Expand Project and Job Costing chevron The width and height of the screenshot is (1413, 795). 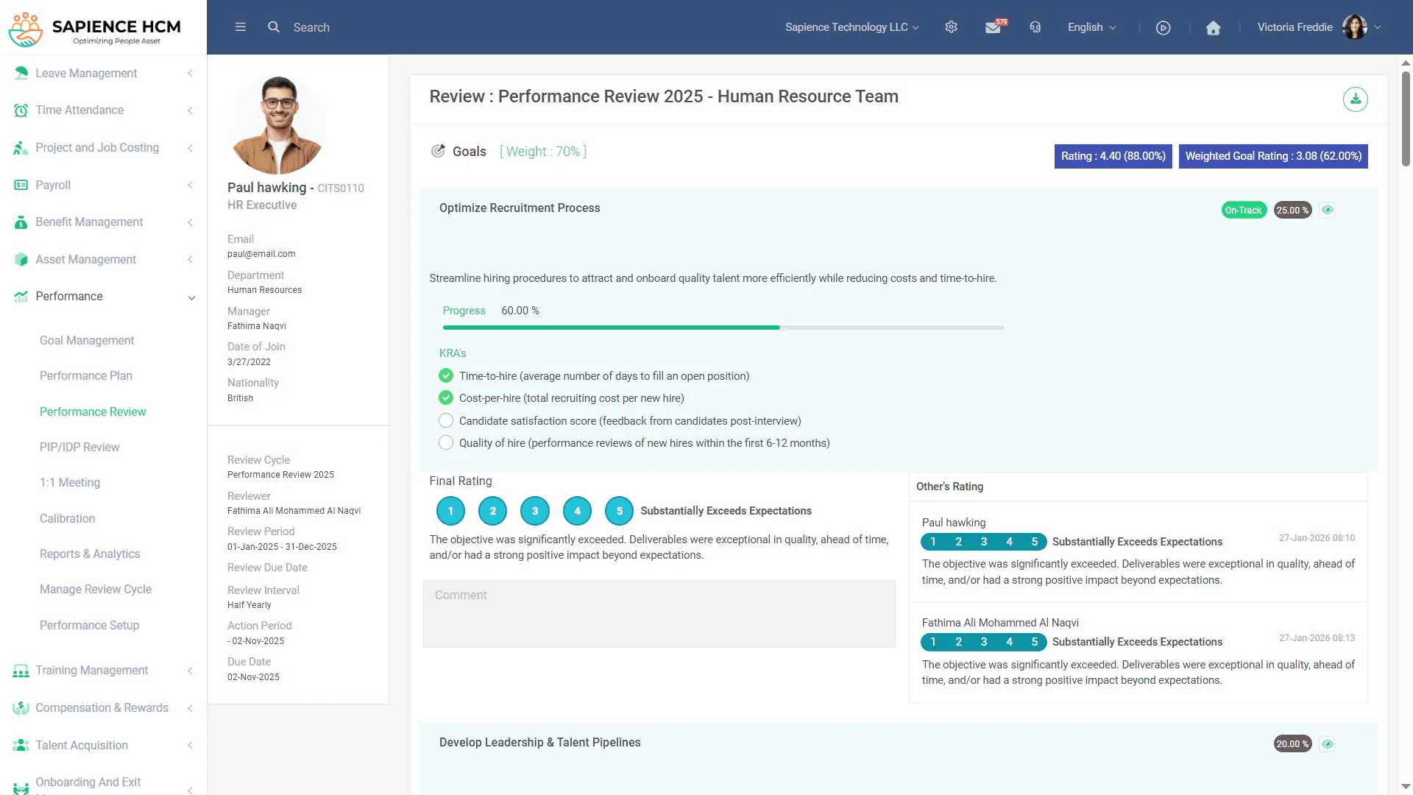pyautogui.click(x=190, y=148)
